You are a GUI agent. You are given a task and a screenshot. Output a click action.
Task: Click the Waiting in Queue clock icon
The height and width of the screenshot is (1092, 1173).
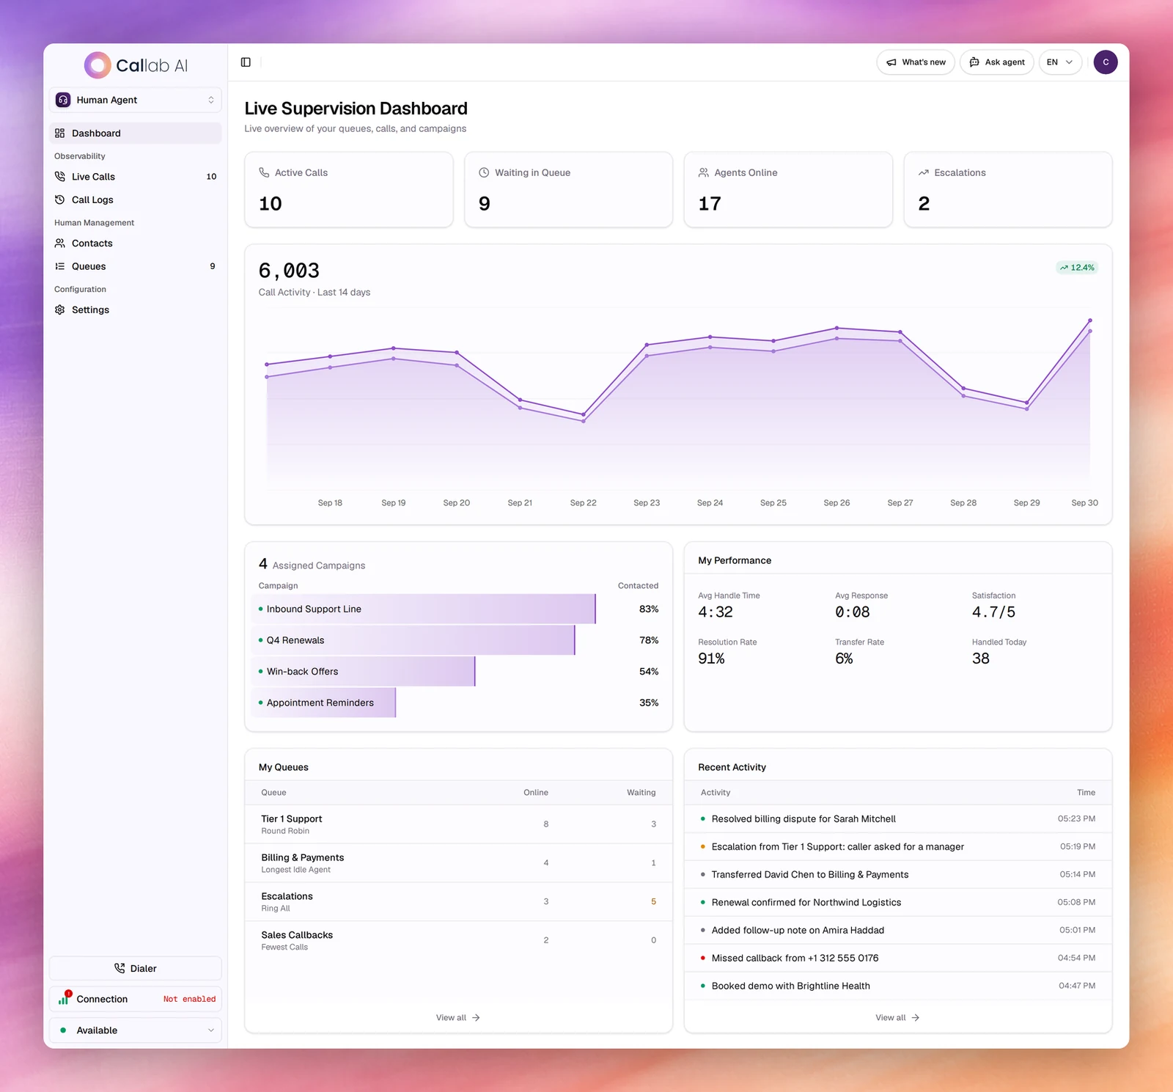tap(484, 172)
